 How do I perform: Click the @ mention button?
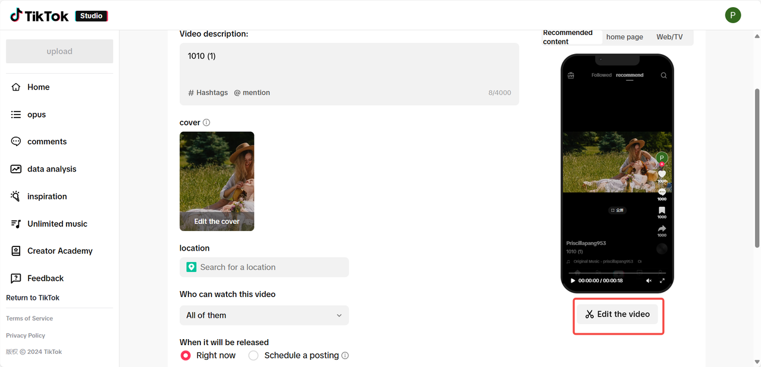(252, 93)
